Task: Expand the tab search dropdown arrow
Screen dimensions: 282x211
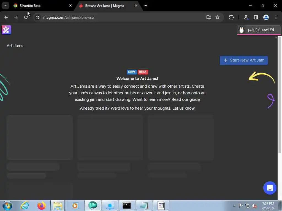Action: coord(6,5)
